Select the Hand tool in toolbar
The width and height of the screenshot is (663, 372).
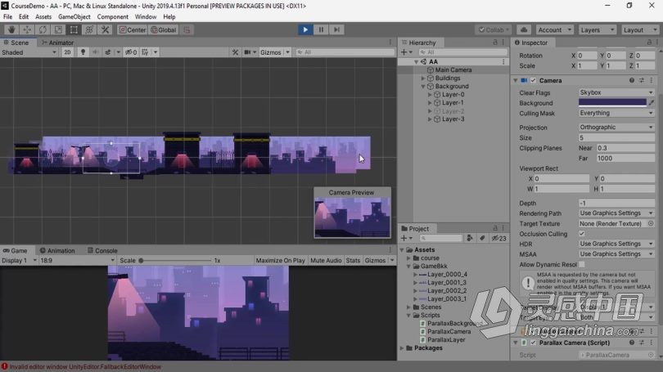(x=11, y=30)
